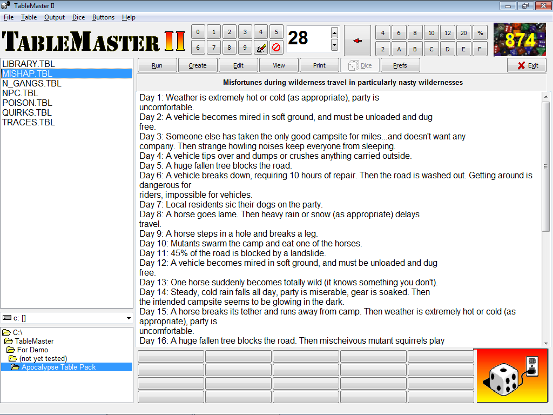Click the plugged-in die logo image
553x415 pixels.
(512, 376)
